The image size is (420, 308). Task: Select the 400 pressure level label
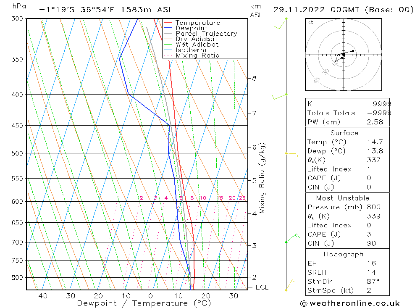pos(17,95)
